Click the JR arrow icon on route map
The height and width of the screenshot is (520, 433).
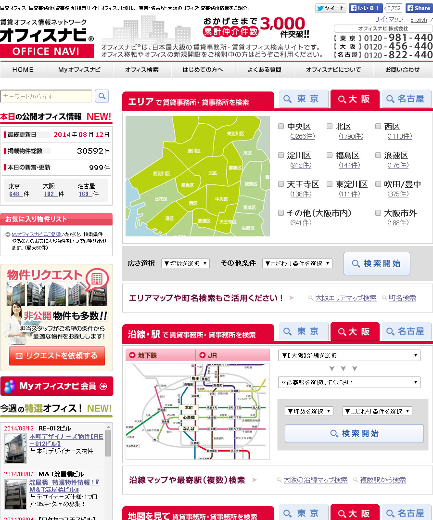pos(202,355)
